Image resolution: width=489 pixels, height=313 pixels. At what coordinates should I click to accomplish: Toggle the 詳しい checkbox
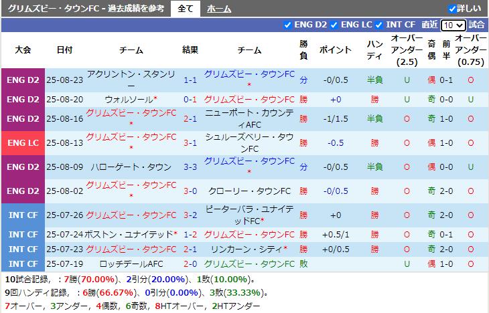[x=452, y=9]
